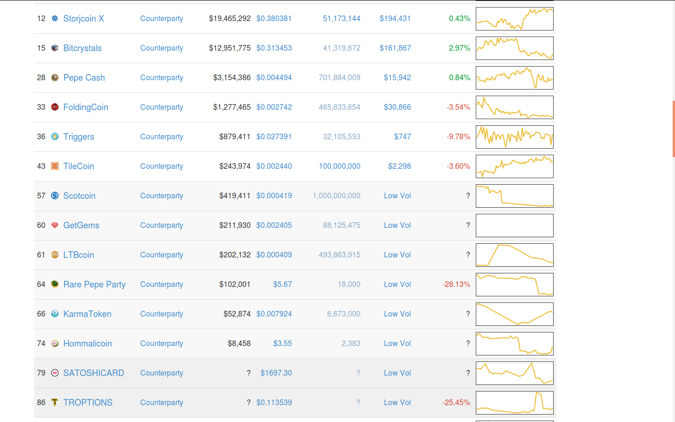Click the KarmaToken icon
Viewport: 675px width, 422px height.
click(55, 314)
